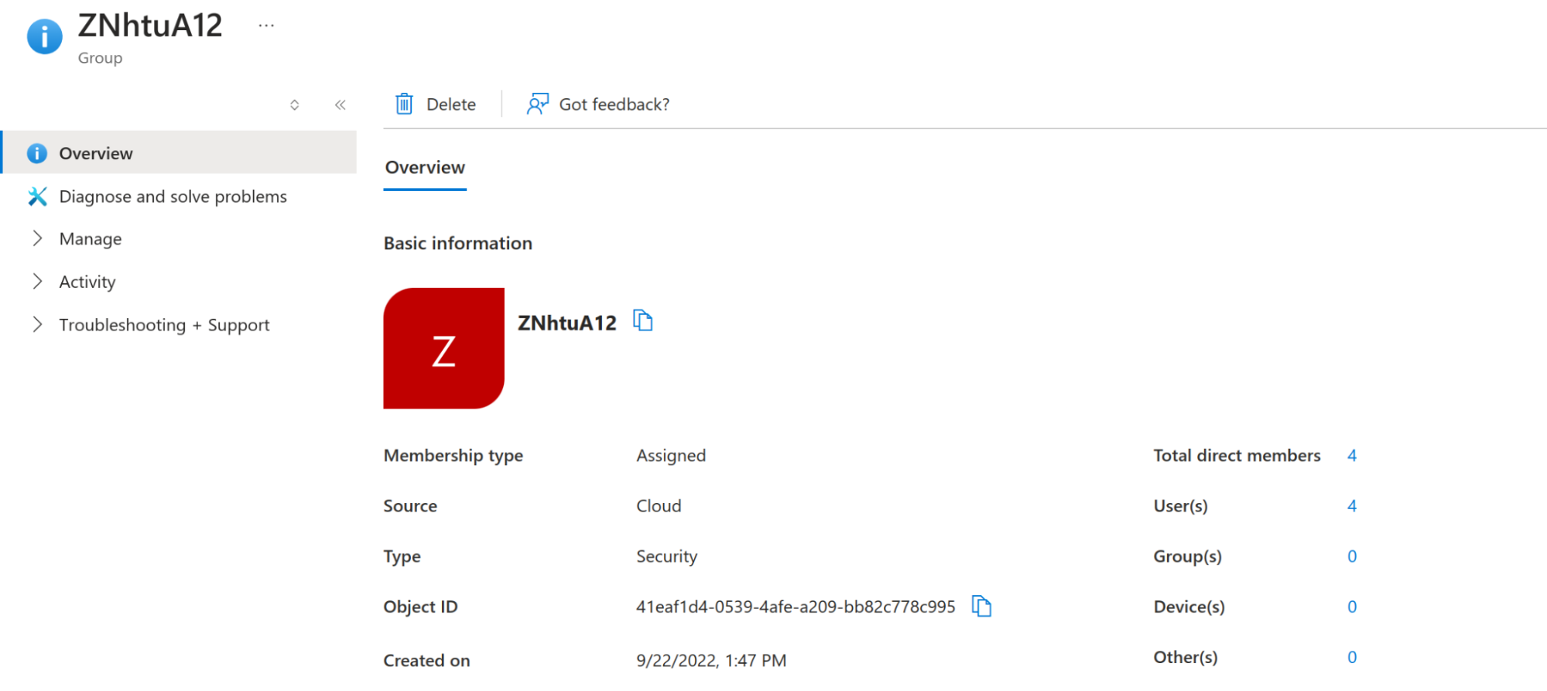The height and width of the screenshot is (691, 1547).
Task: Click the User(s) label
Action: pos(1180,506)
